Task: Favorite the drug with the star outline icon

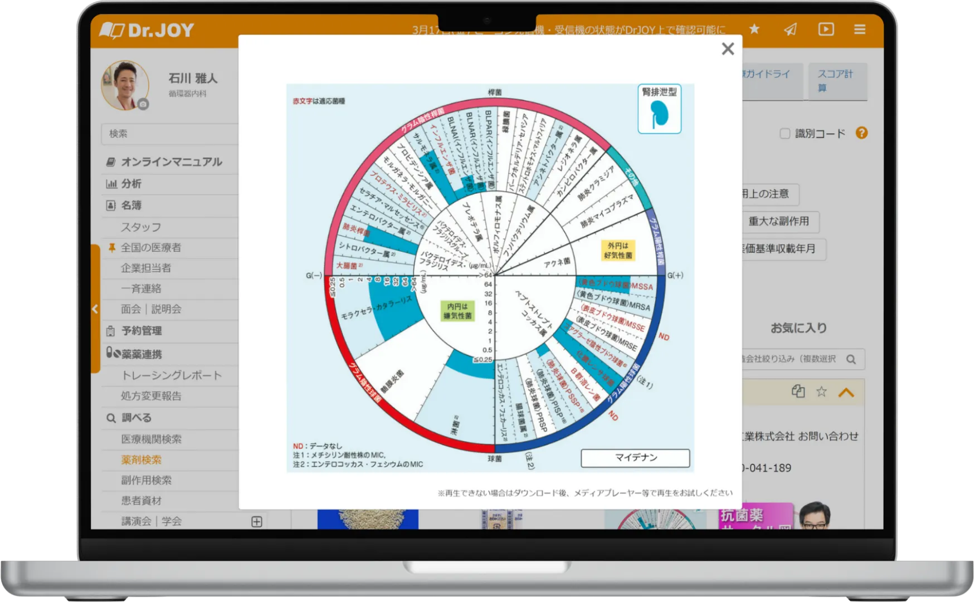Action: click(x=822, y=391)
